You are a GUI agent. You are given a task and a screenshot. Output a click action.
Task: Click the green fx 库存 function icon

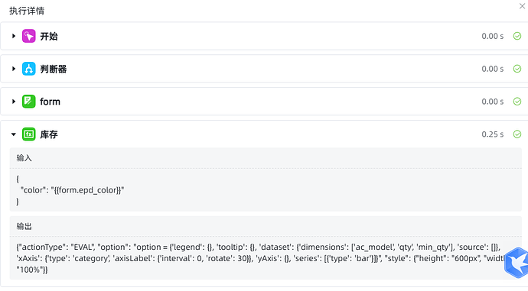[x=28, y=134]
